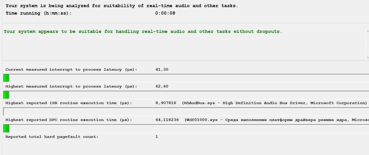The width and height of the screenshot is (369, 155).
Task: Click the HDAudBus.sys driver description
Action: tap(274, 103)
